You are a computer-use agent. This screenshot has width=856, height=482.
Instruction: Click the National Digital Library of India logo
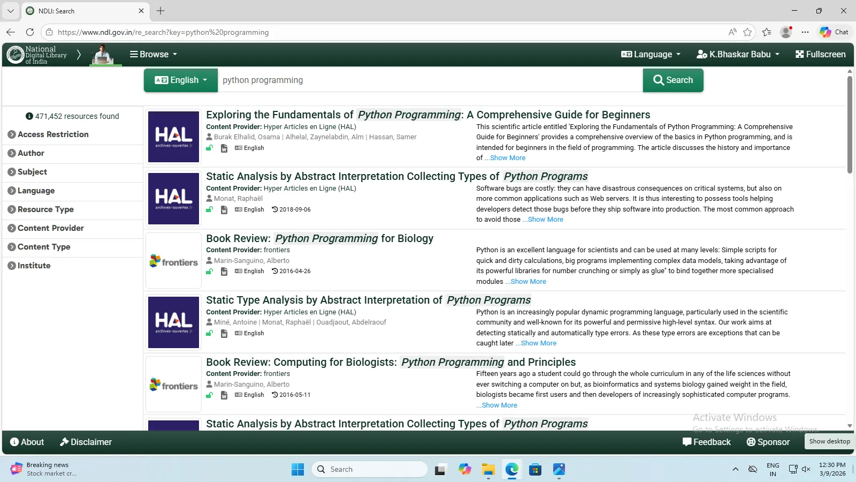tap(36, 55)
